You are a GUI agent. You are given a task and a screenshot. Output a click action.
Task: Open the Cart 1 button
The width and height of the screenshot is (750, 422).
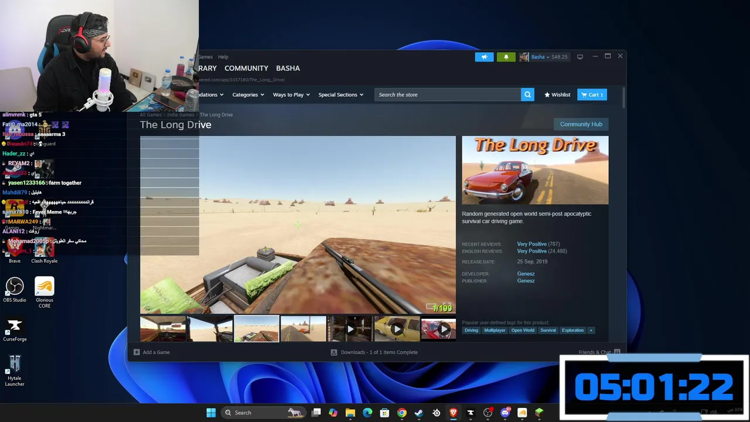pyautogui.click(x=592, y=94)
